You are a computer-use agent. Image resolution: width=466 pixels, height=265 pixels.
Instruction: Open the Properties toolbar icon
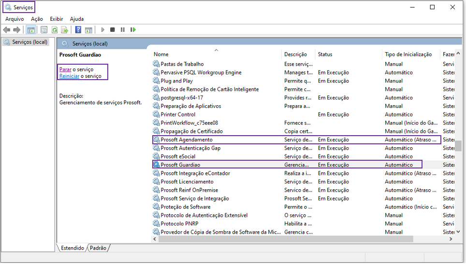[x=44, y=30]
